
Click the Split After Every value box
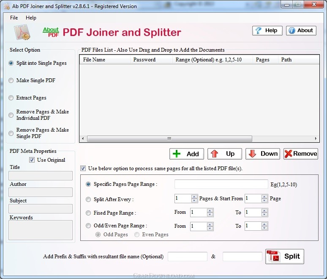[183, 199]
